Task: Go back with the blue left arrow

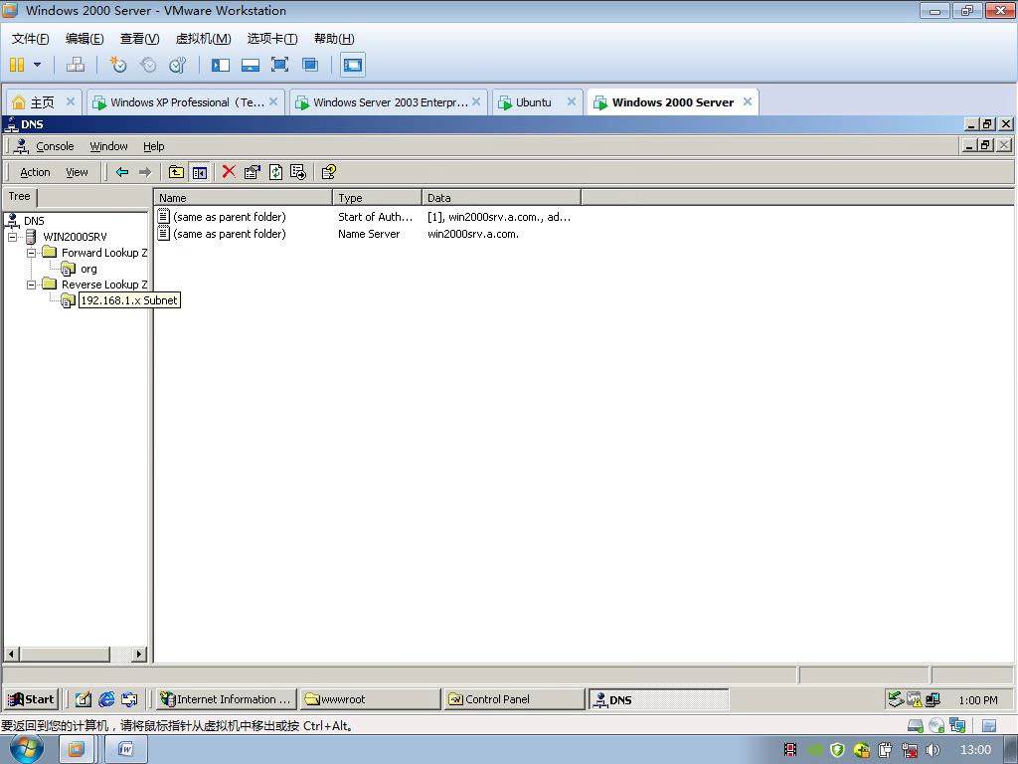Action: pos(122,172)
